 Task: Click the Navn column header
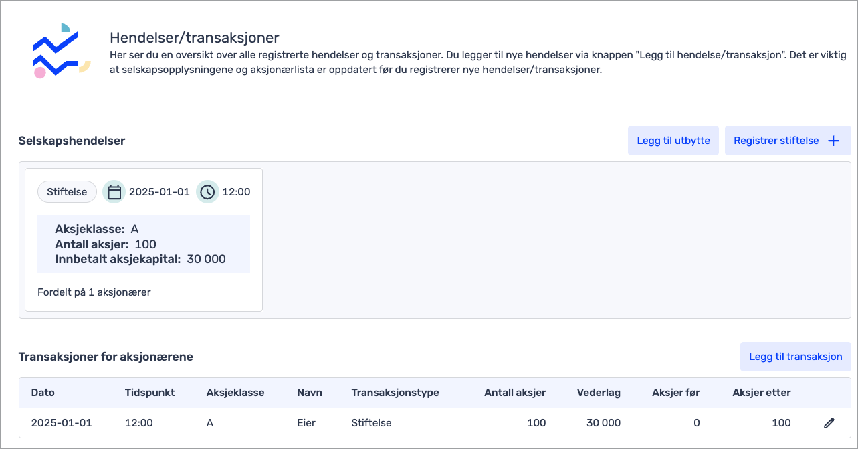310,393
